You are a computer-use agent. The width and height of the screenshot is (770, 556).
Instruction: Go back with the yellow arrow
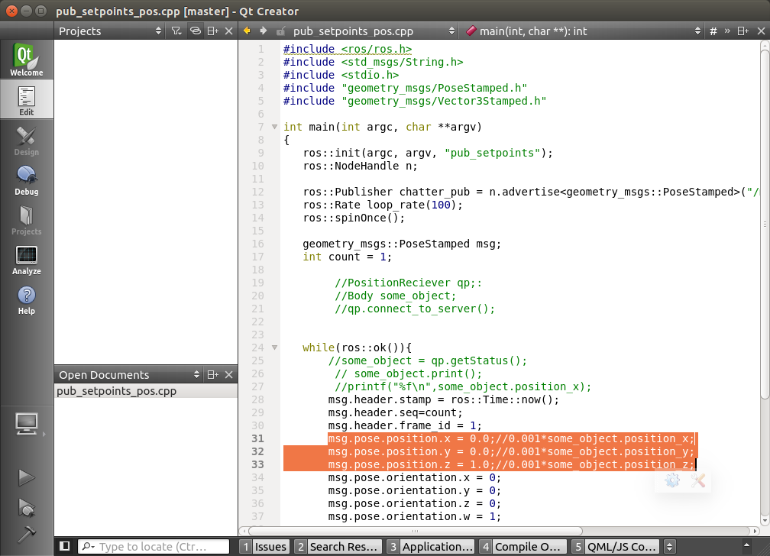(x=247, y=31)
